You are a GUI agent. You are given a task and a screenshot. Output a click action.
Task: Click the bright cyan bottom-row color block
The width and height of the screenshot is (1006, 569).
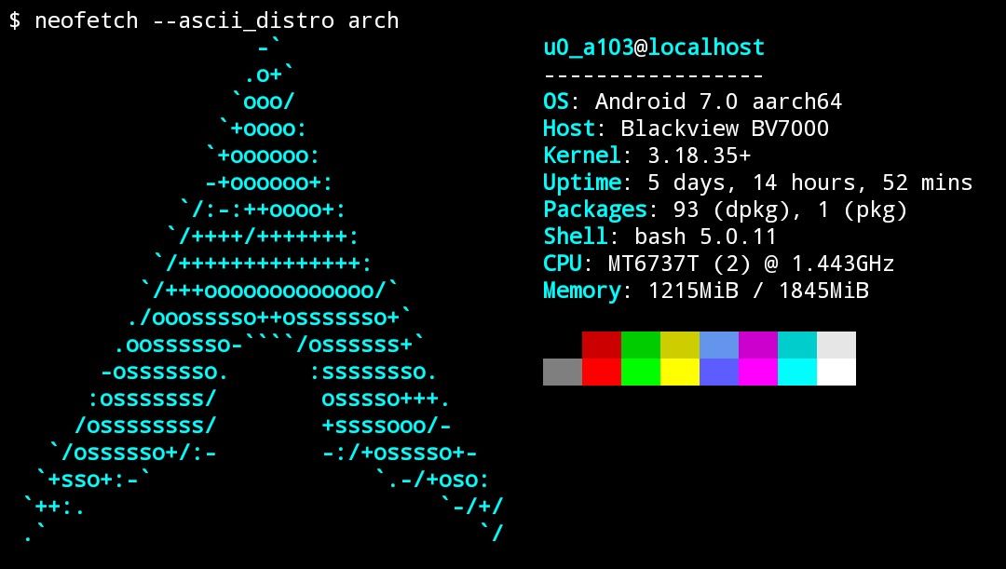(x=796, y=373)
